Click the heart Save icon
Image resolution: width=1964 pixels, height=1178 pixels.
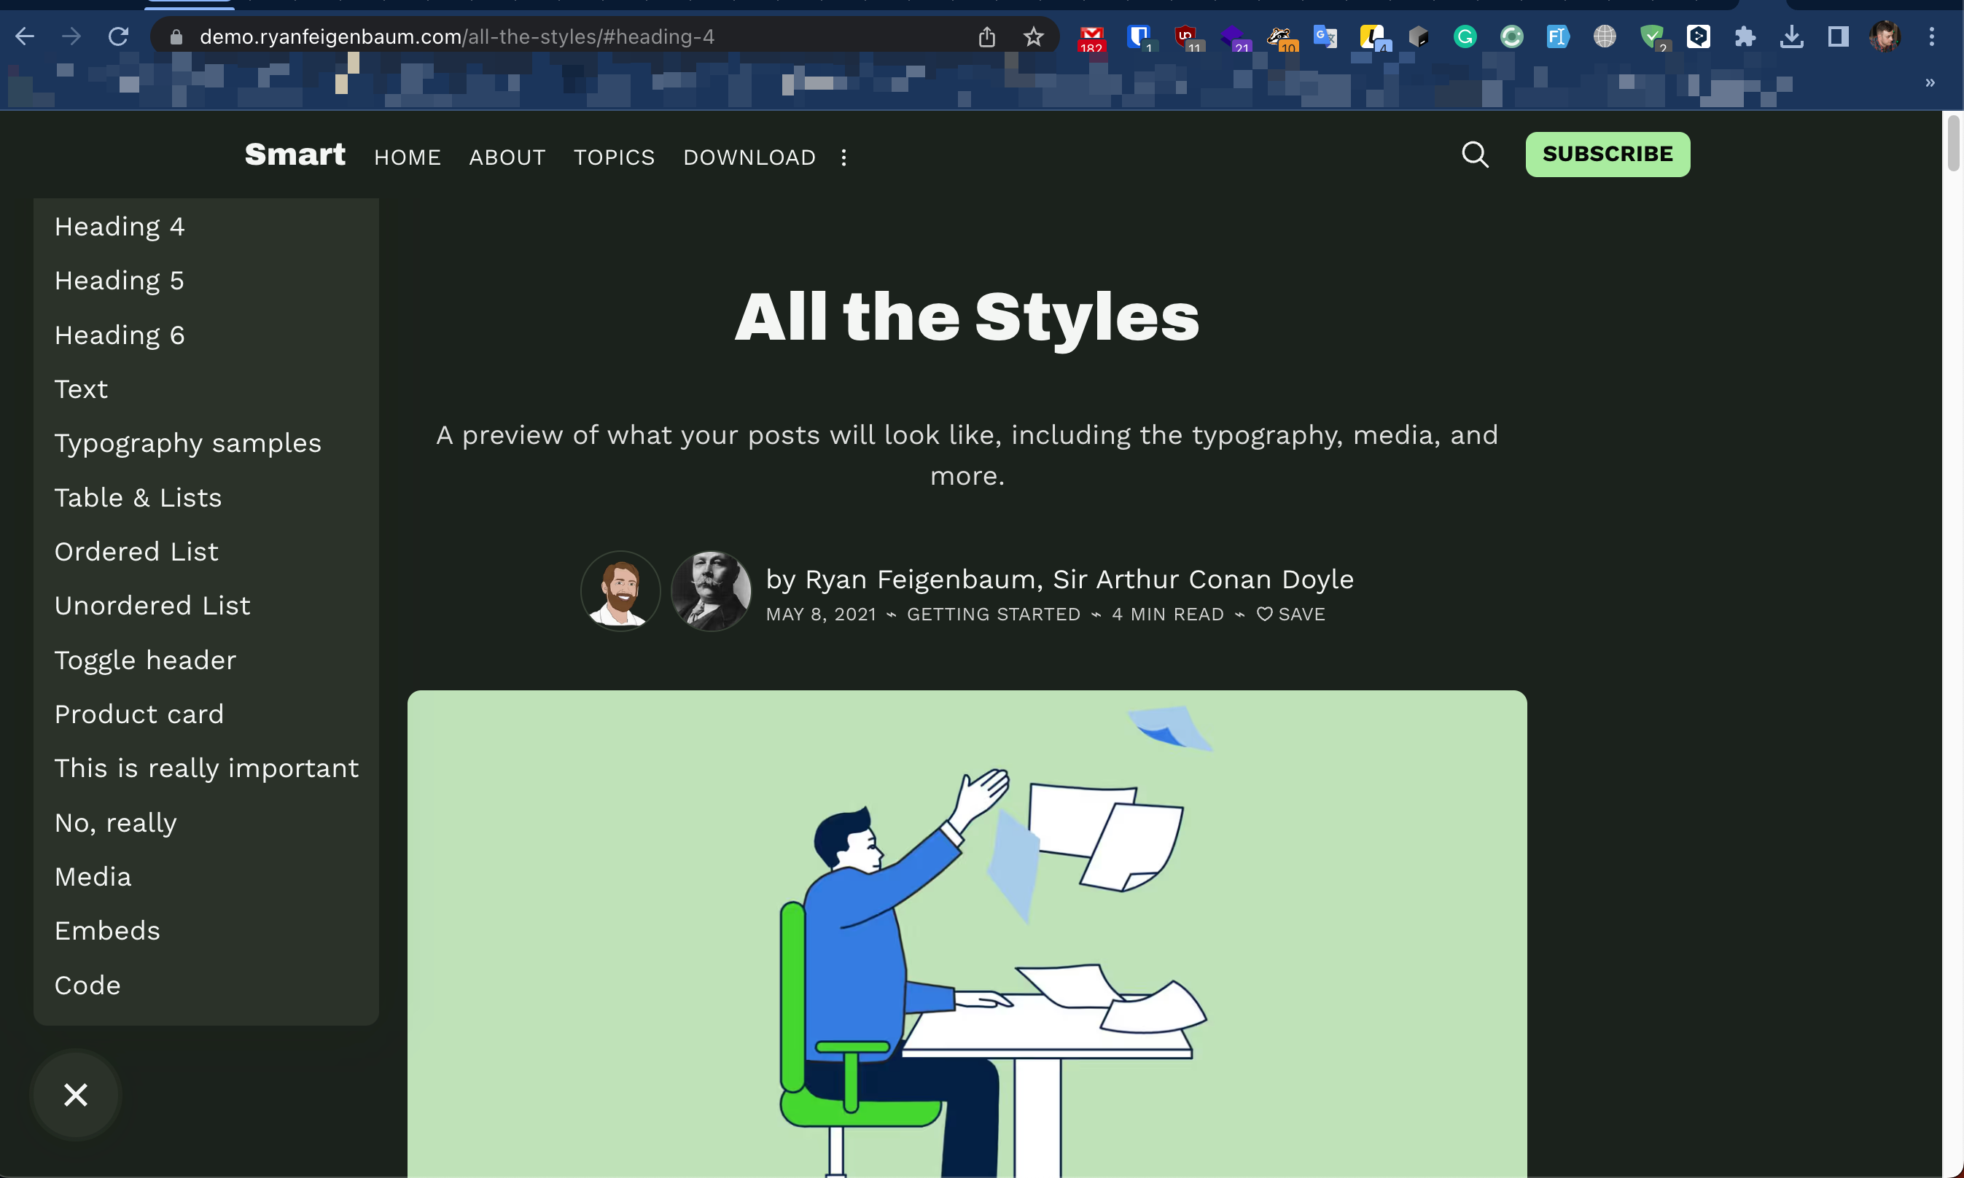point(1265,615)
